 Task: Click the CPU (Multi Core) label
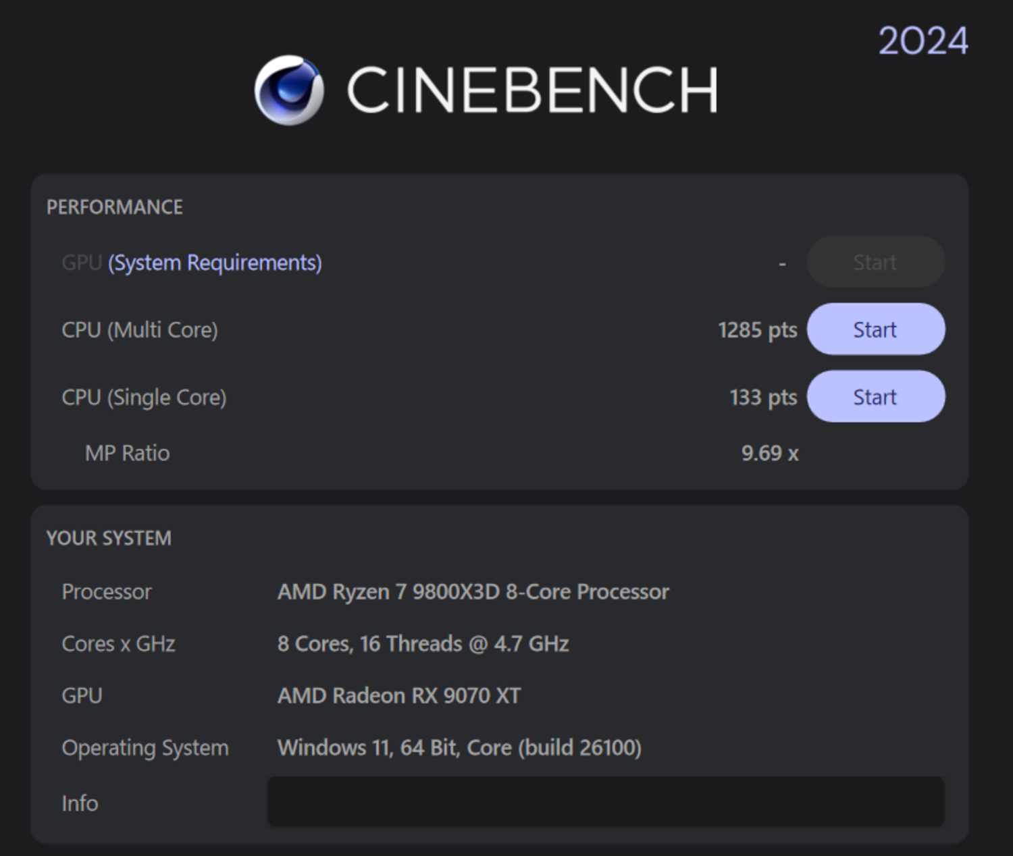[x=140, y=330]
